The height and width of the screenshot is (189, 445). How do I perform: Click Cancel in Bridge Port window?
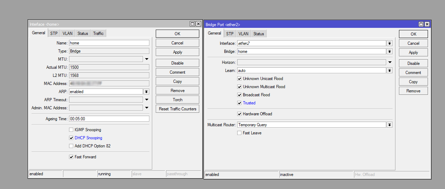tap(413, 43)
